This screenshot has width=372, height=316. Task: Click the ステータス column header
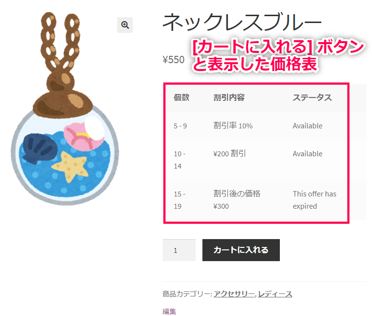click(x=312, y=97)
